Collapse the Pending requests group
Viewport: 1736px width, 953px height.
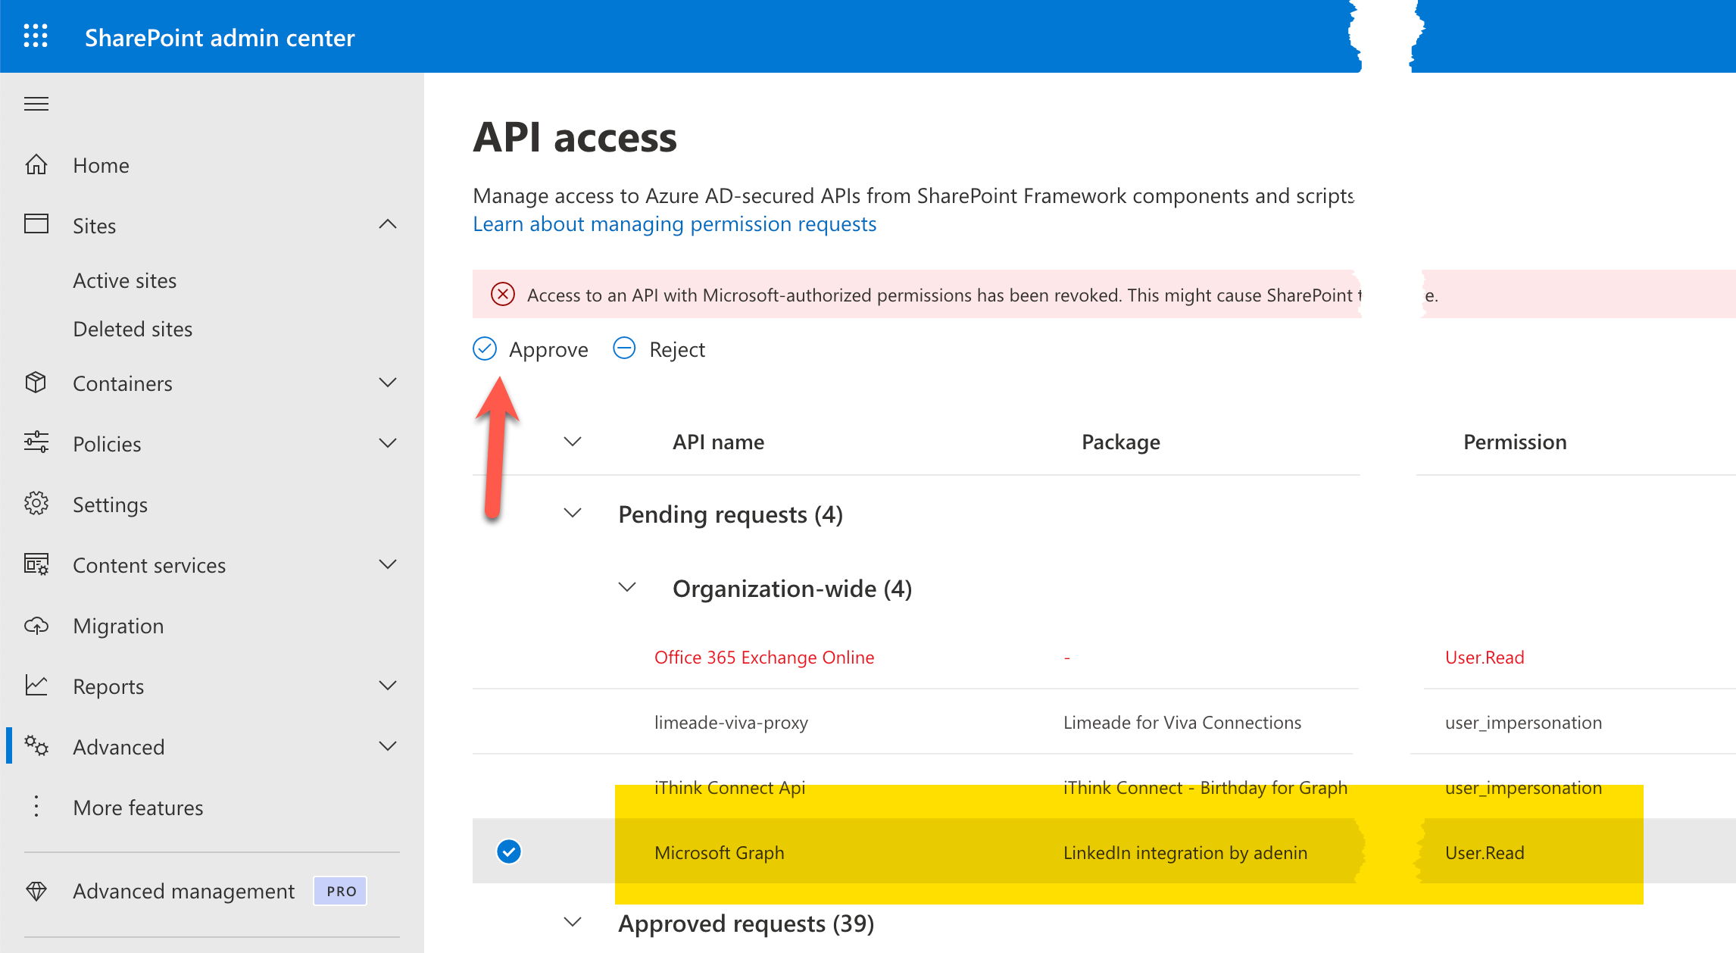tap(573, 514)
